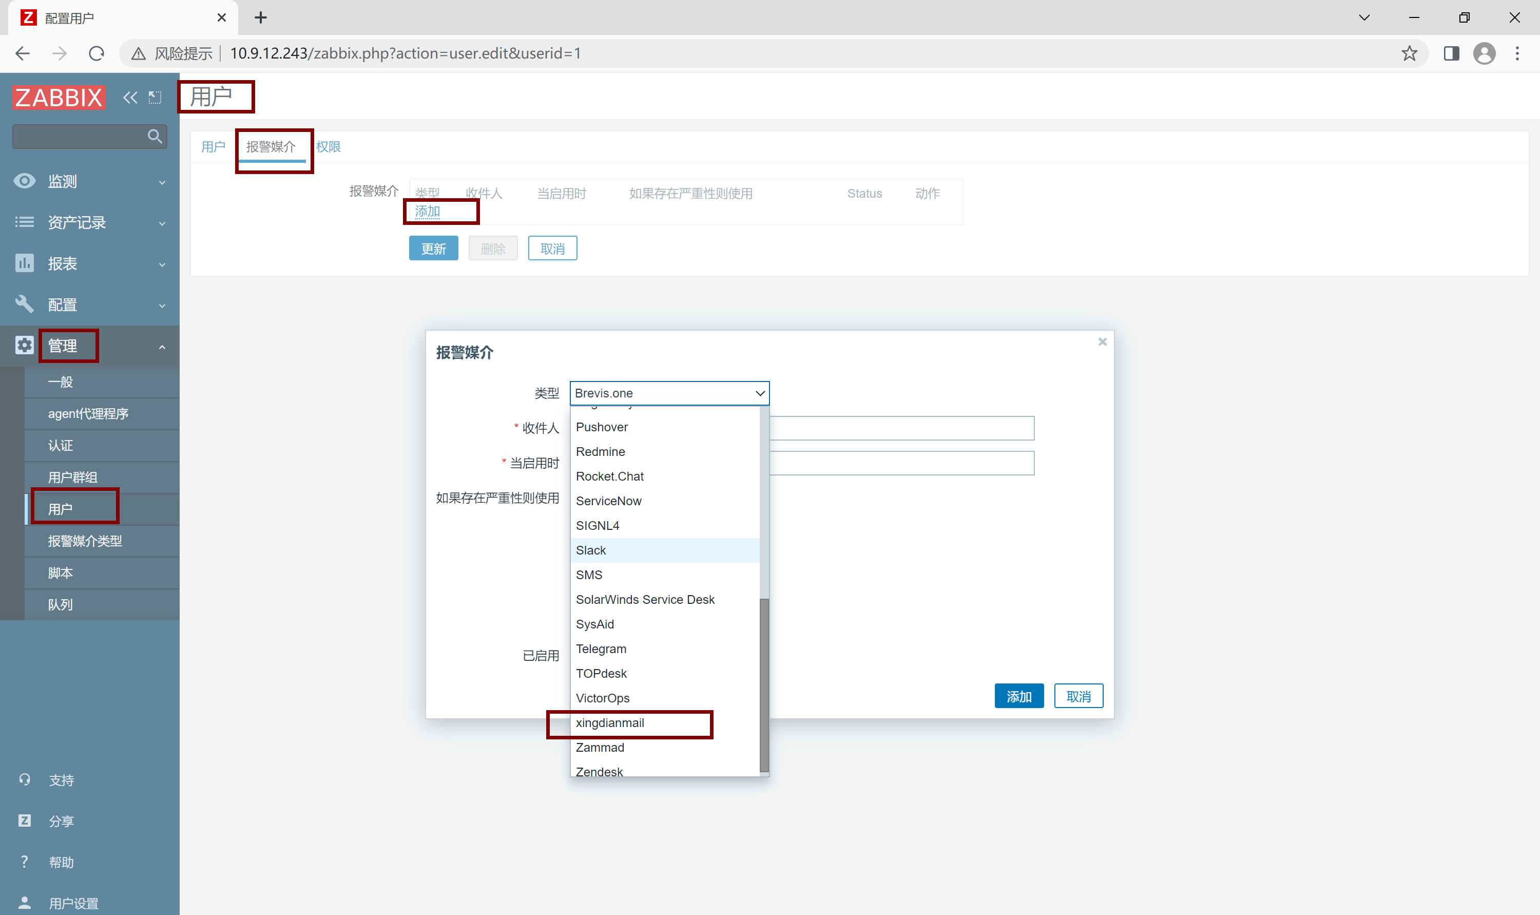
Task: Open 一般 under administration
Action: 102,383
